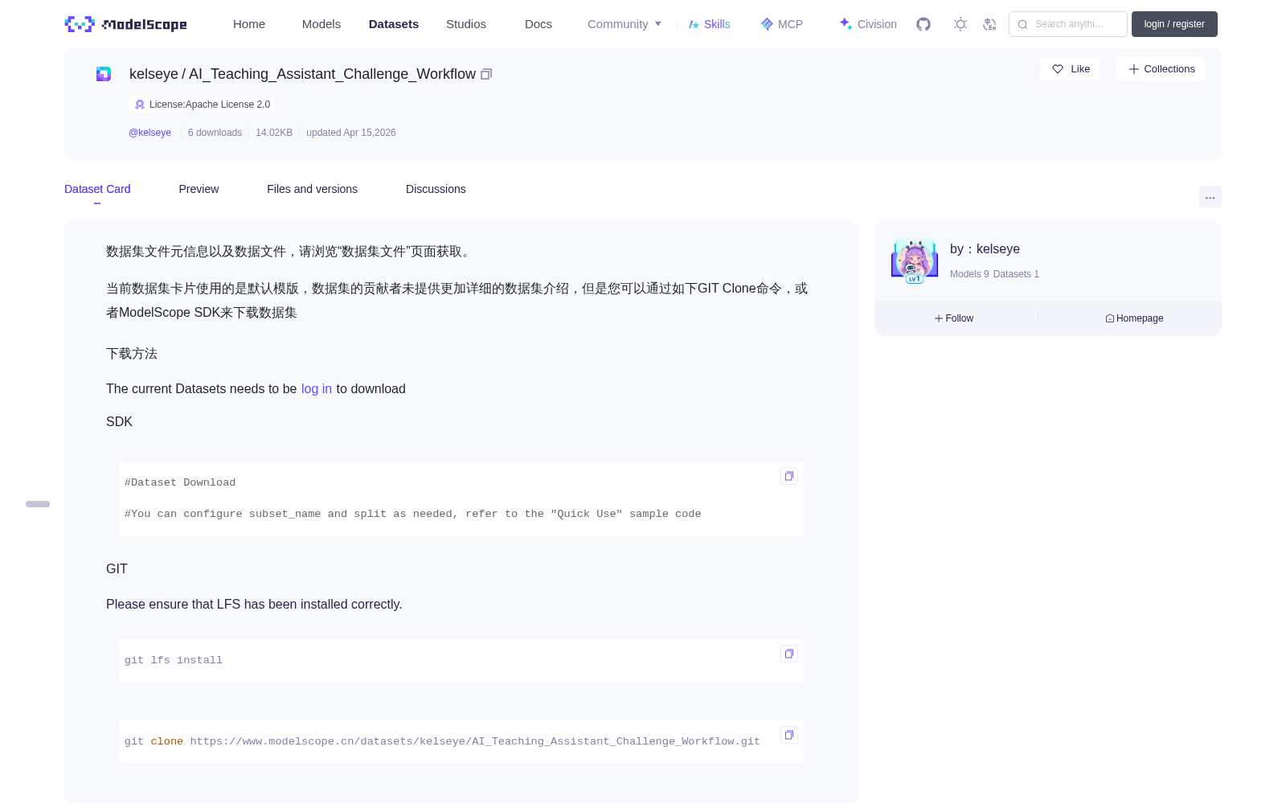Image resolution: width=1286 pixels, height=804 pixels.
Task: Click the Datasets 1 count
Action: coord(1016,274)
